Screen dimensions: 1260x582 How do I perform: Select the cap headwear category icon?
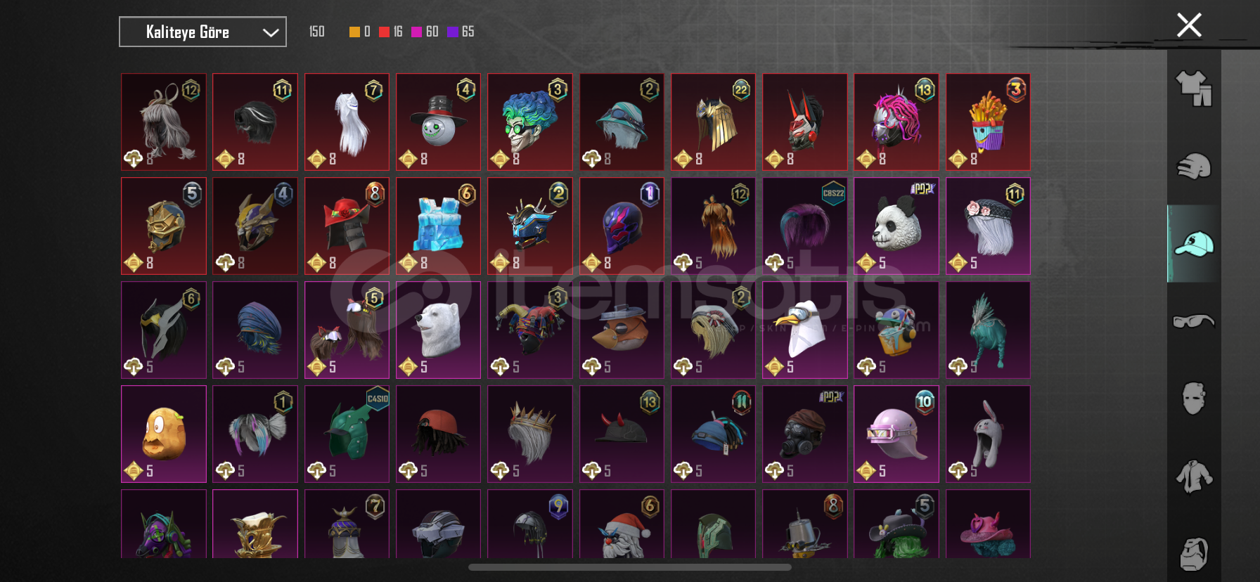1194,244
